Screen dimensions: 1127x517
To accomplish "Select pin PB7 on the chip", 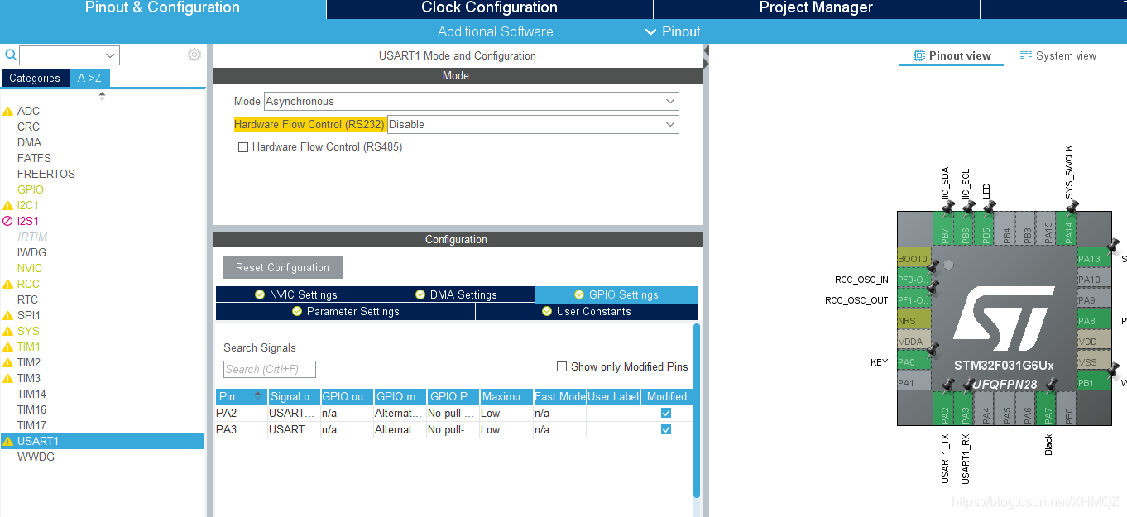I will (x=944, y=228).
